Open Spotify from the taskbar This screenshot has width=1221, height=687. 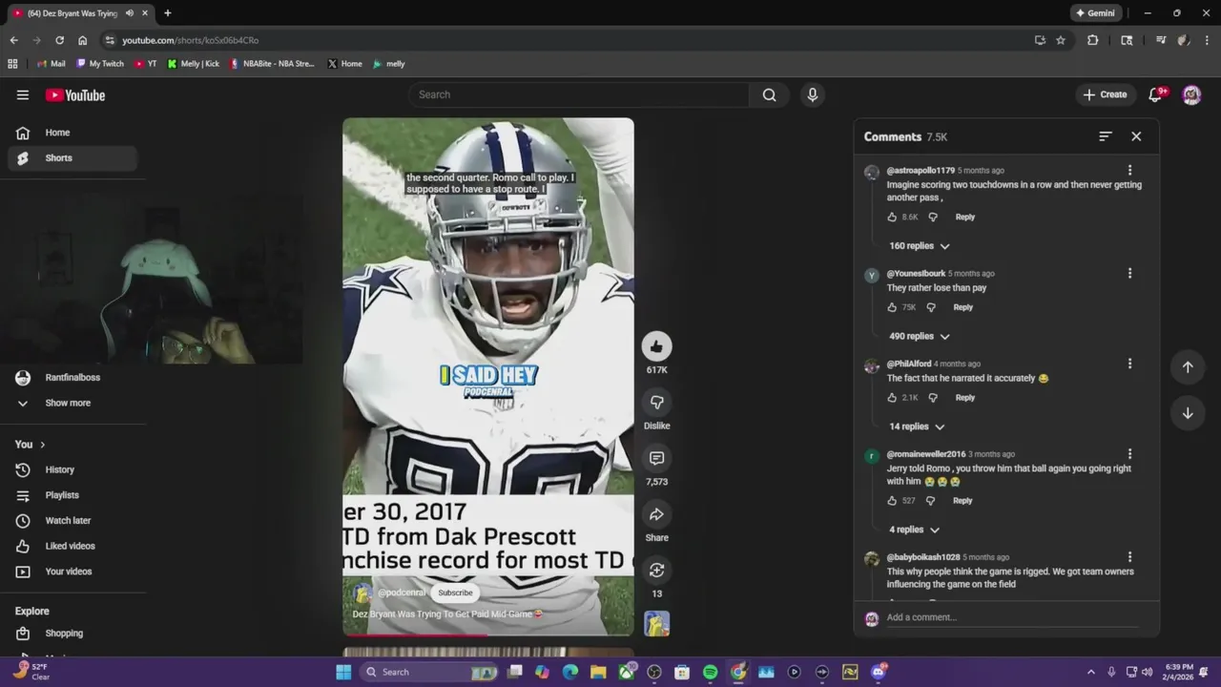[x=710, y=672]
